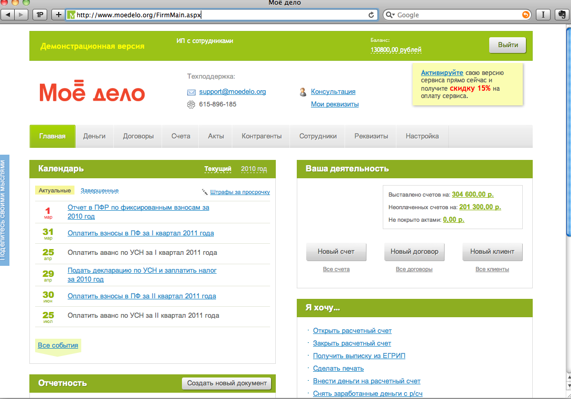Click the Выйти button
Image resolution: width=571 pixels, height=399 pixels.
(508, 45)
